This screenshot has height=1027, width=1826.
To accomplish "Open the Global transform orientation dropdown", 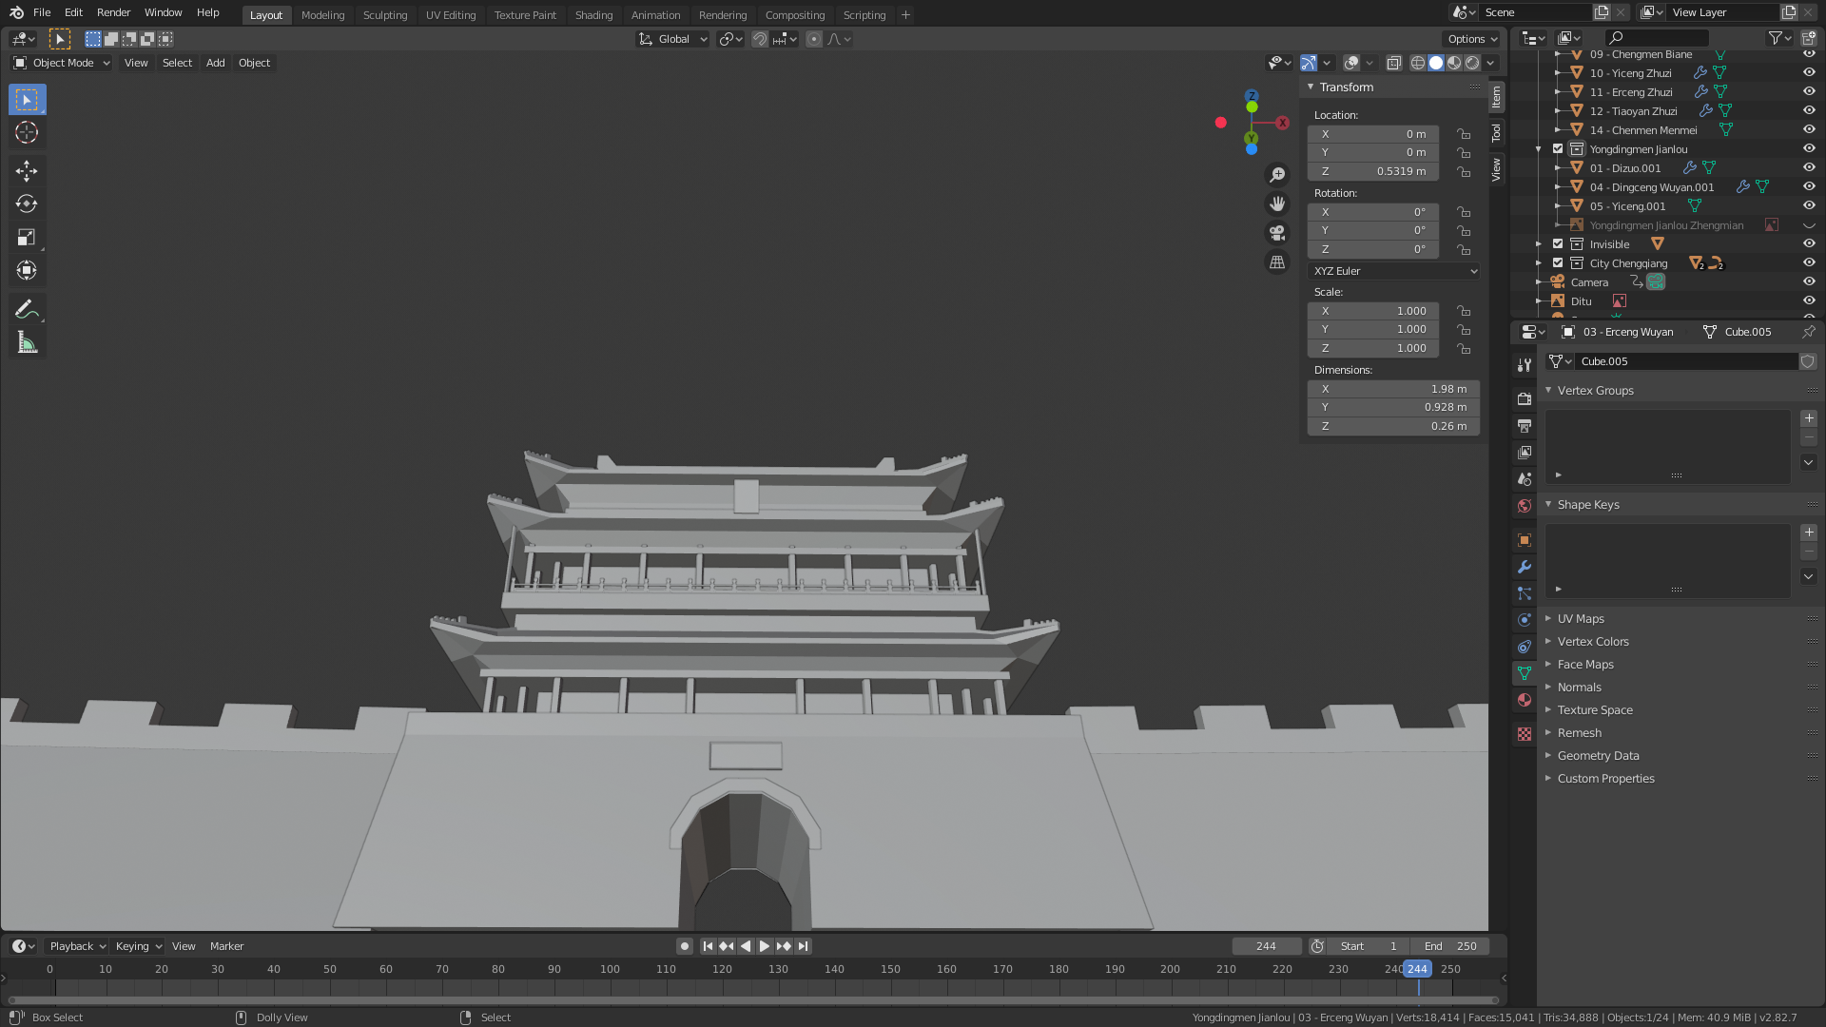I will click(x=672, y=39).
